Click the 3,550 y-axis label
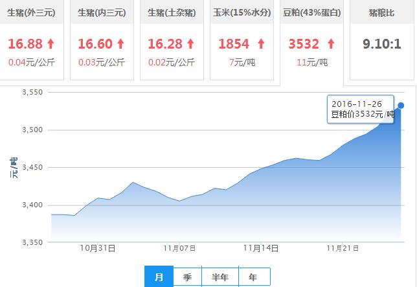Screen dimensions: 417x287 32,92
